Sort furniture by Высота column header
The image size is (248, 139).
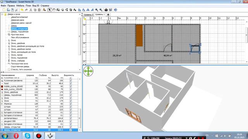[x=57, y=75]
